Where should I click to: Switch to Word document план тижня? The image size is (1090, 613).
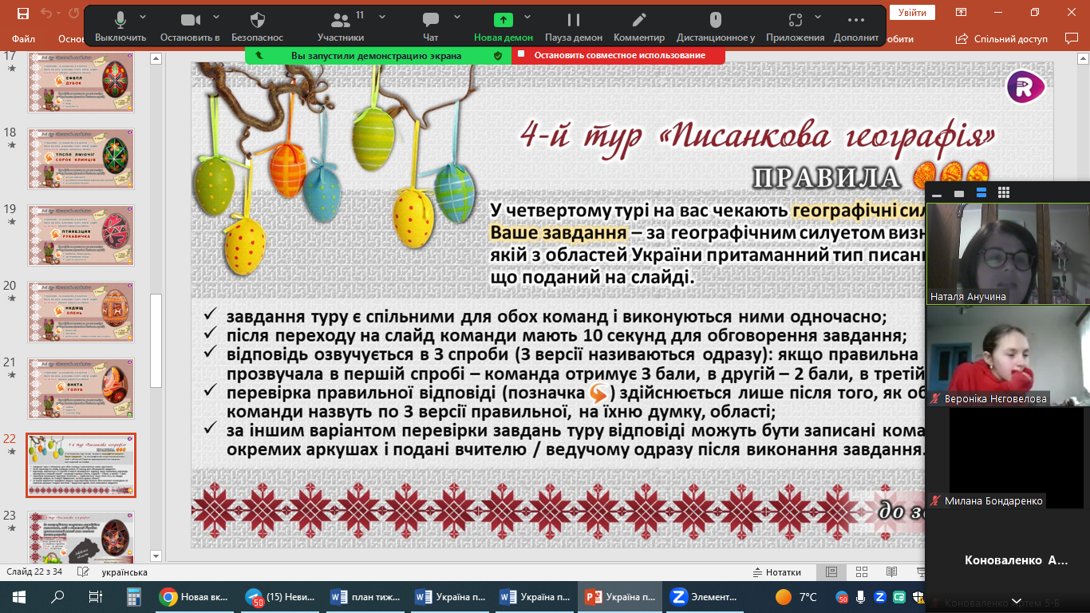click(365, 596)
